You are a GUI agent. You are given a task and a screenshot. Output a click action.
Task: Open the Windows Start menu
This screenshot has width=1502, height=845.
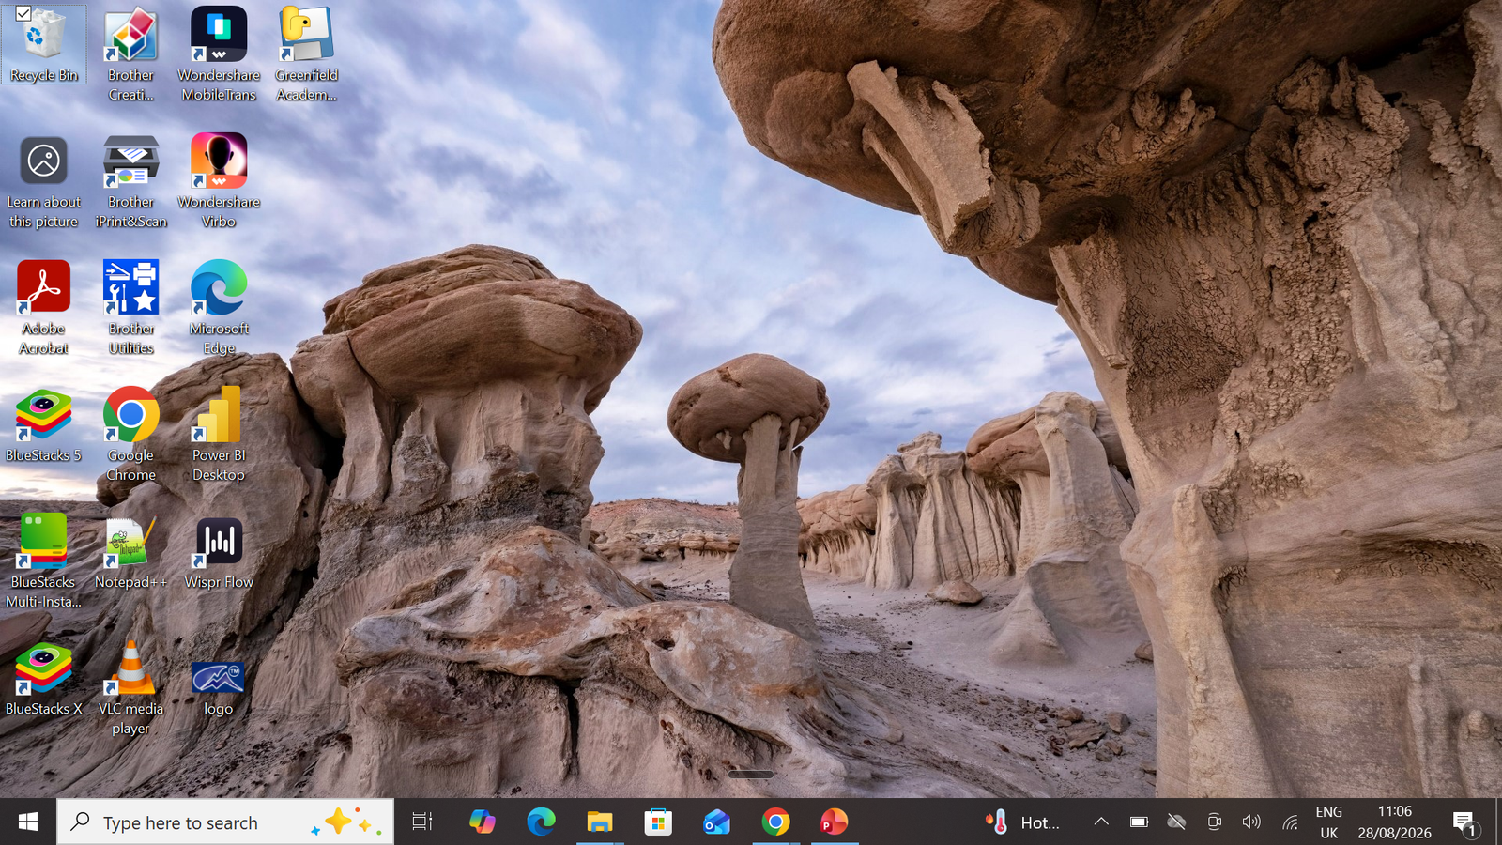coord(28,822)
